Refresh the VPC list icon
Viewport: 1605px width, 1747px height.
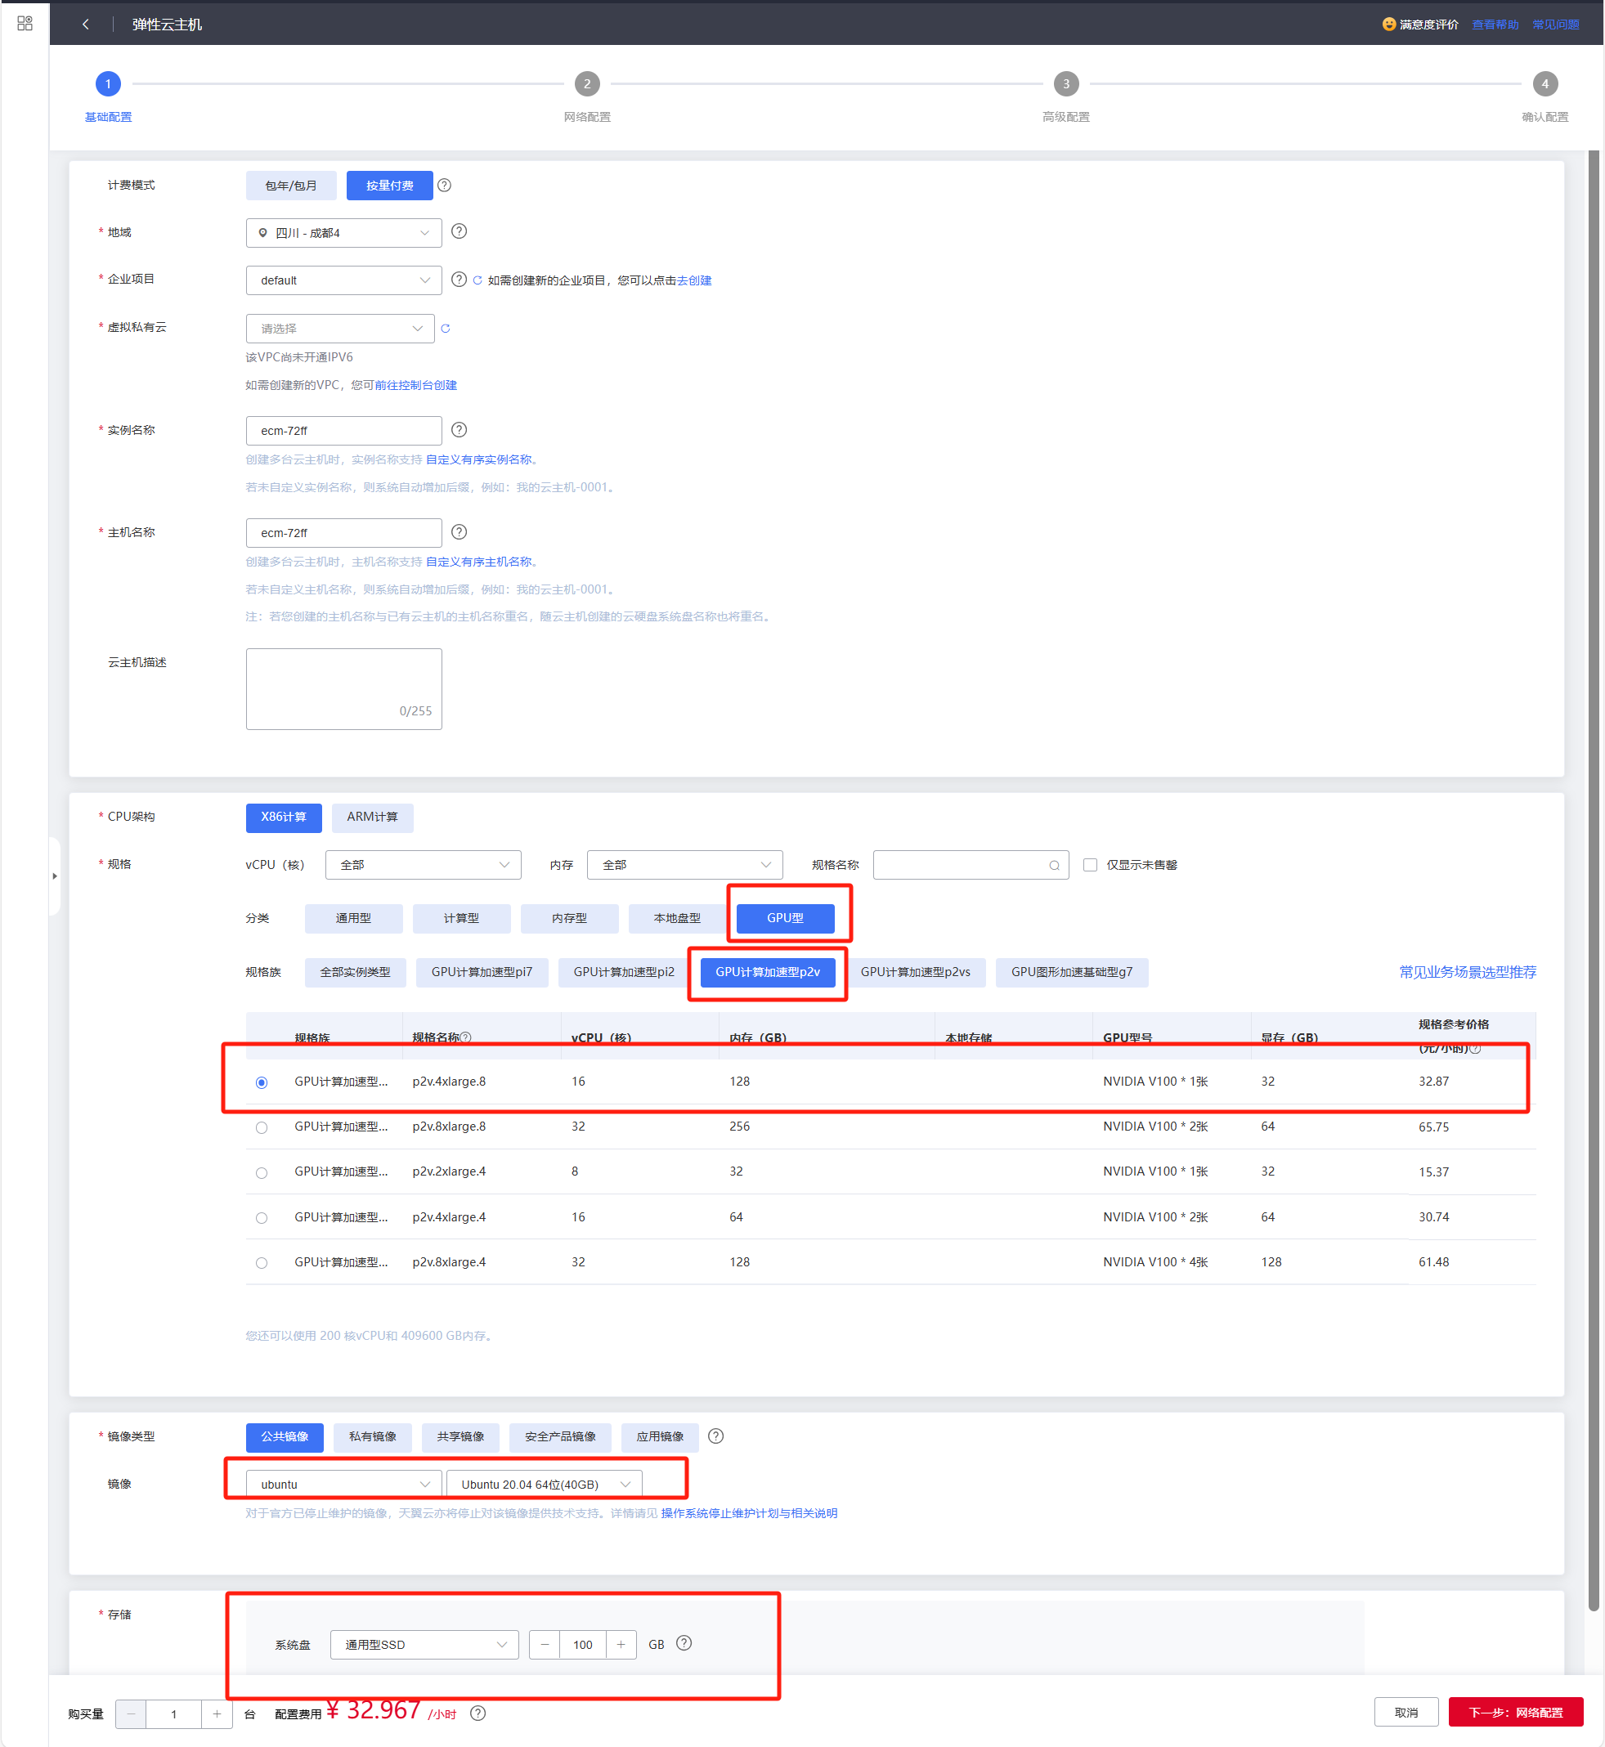tap(446, 328)
